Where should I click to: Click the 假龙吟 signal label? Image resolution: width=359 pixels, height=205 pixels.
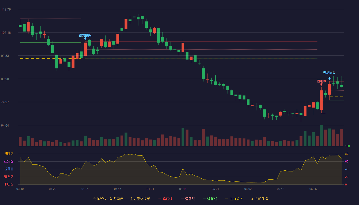click(x=321, y=81)
